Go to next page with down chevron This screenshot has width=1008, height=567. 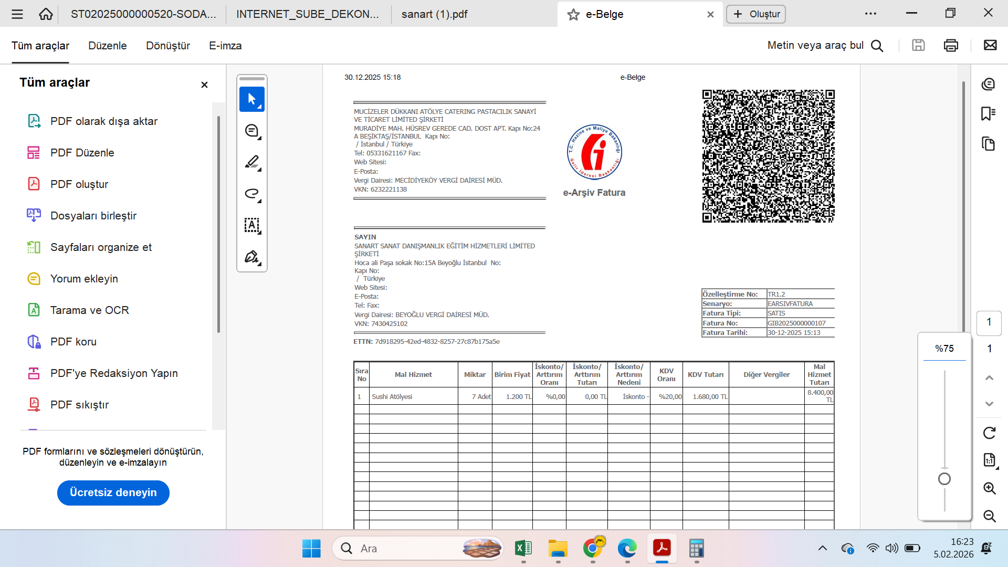[989, 404]
